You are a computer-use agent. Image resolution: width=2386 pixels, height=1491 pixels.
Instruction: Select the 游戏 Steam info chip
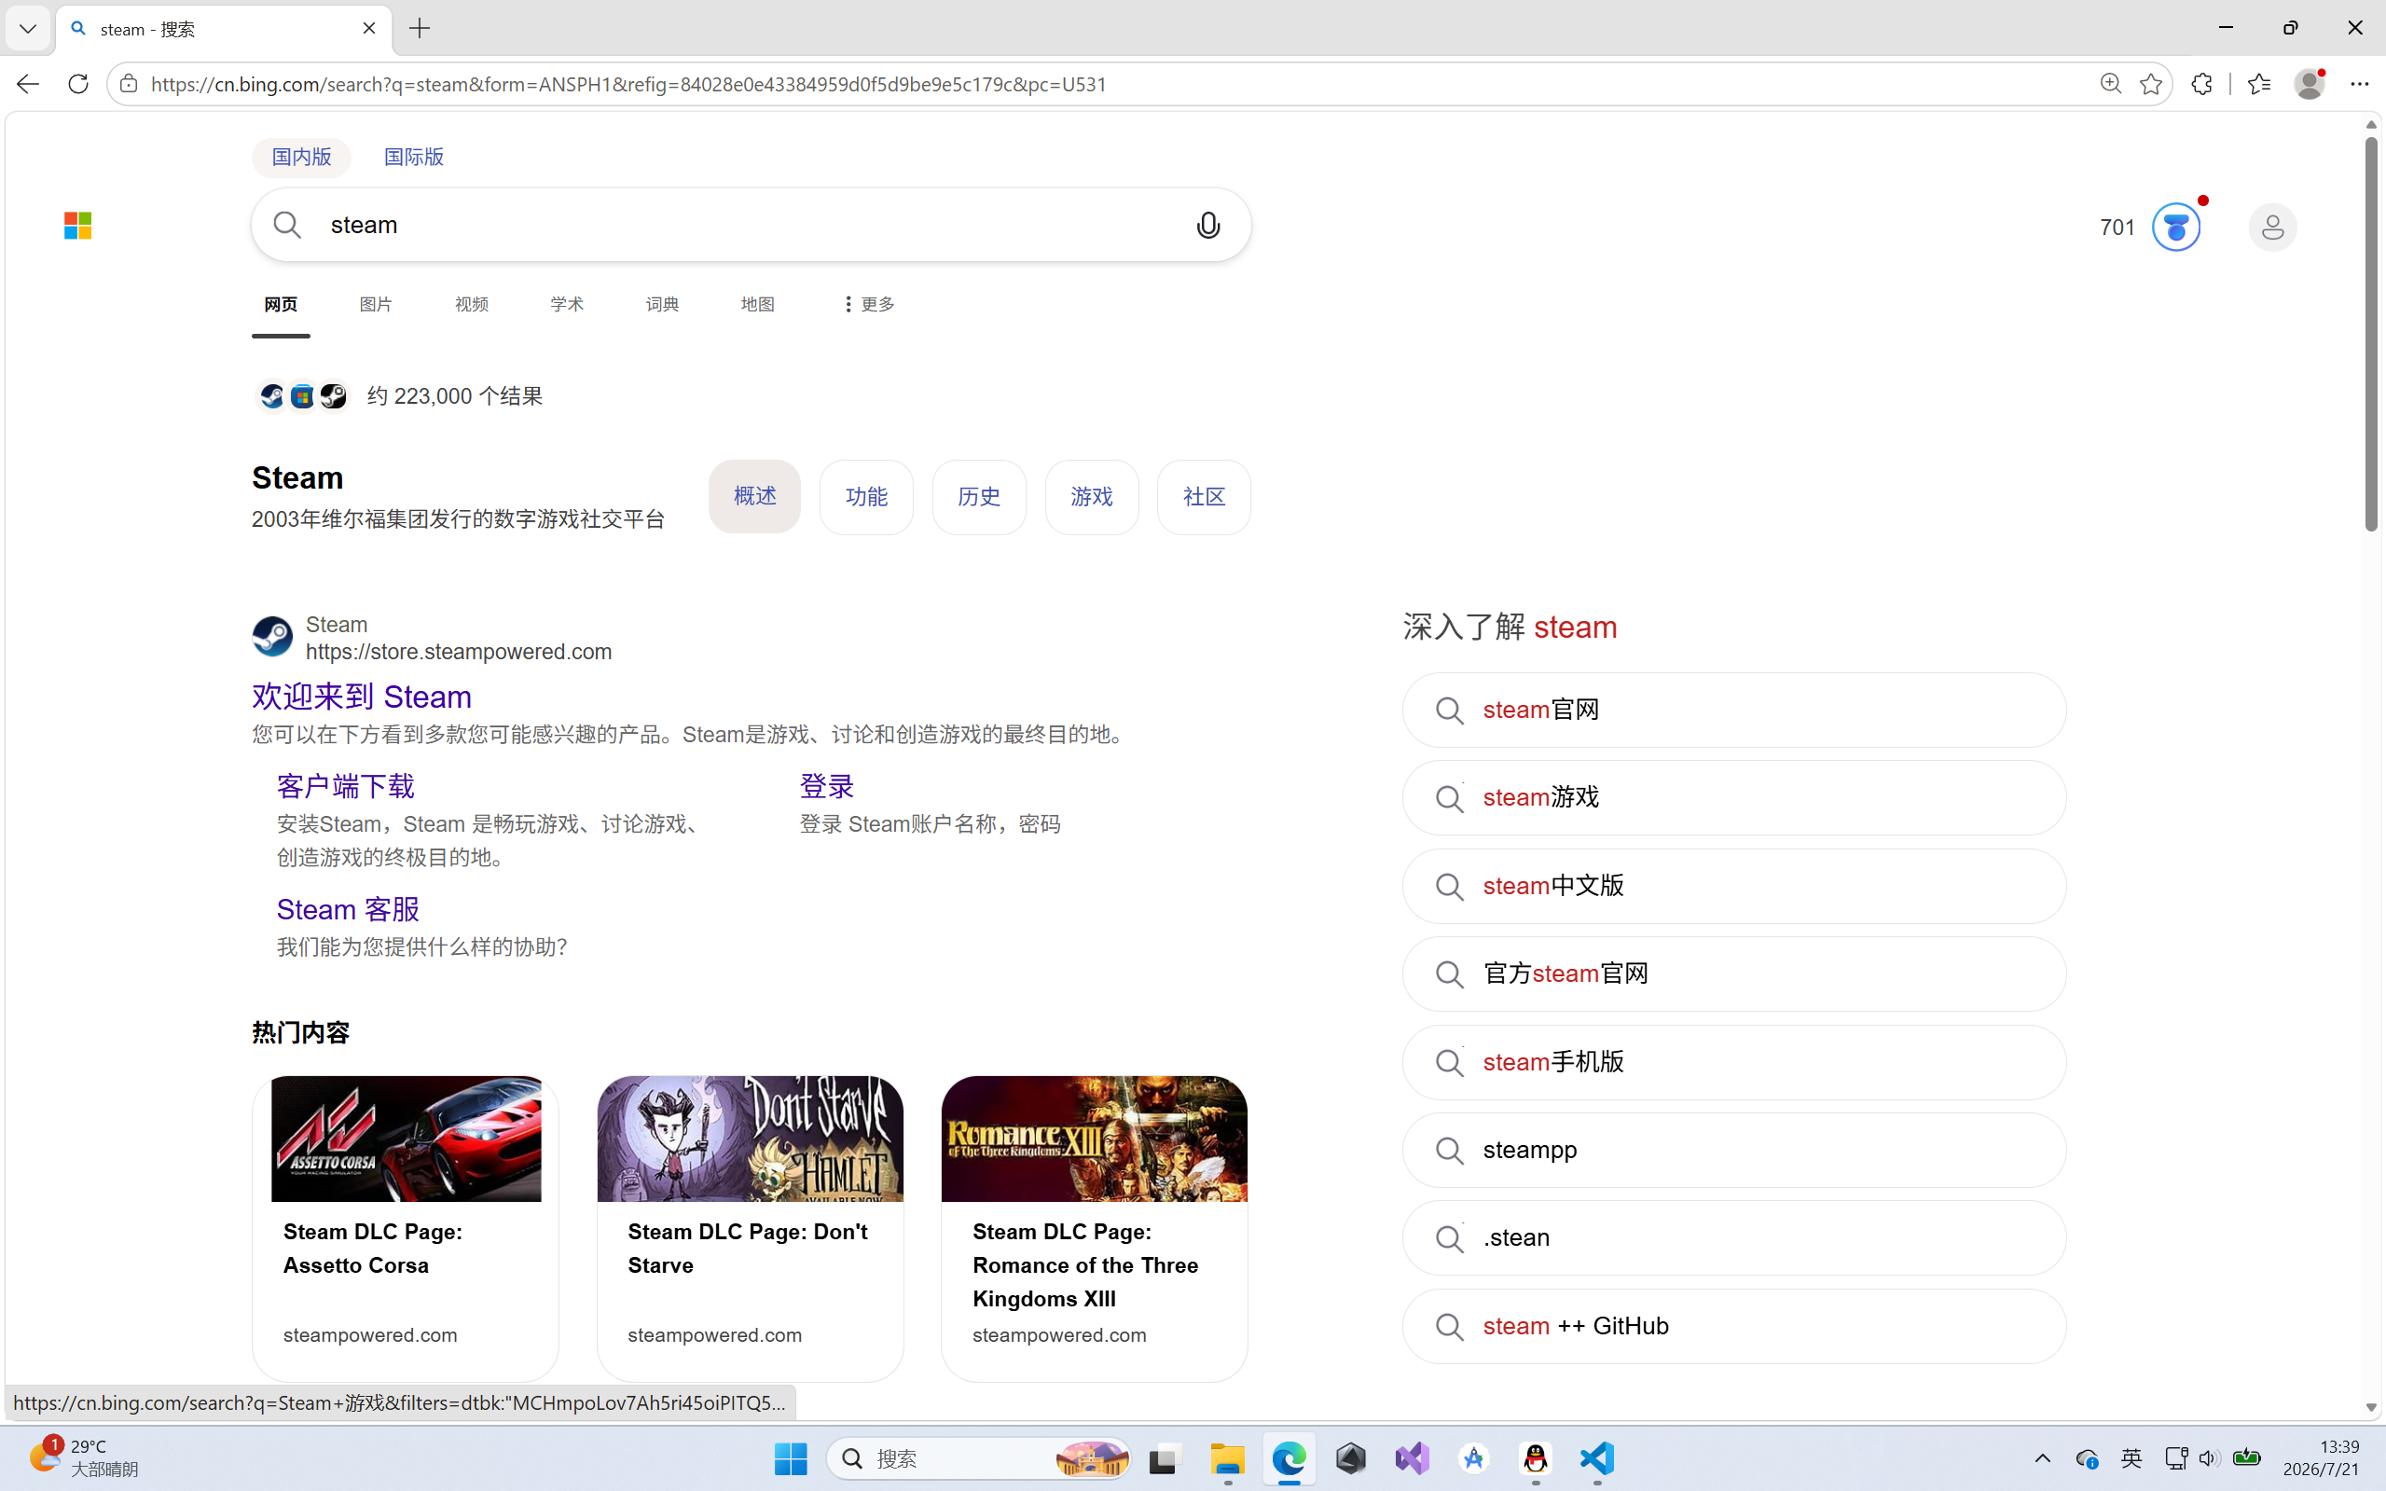[x=1092, y=497]
